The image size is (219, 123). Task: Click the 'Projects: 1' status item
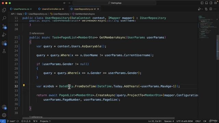45,121
